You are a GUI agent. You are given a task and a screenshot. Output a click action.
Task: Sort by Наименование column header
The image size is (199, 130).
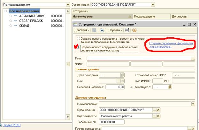(103, 17)
